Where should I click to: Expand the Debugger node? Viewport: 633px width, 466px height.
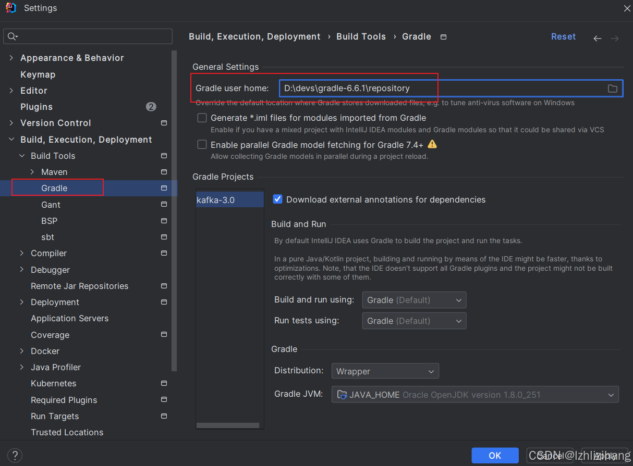(22, 270)
